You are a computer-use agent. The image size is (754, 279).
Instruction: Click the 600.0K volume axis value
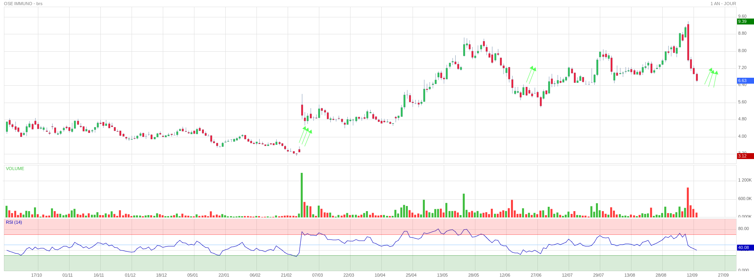click(745, 199)
